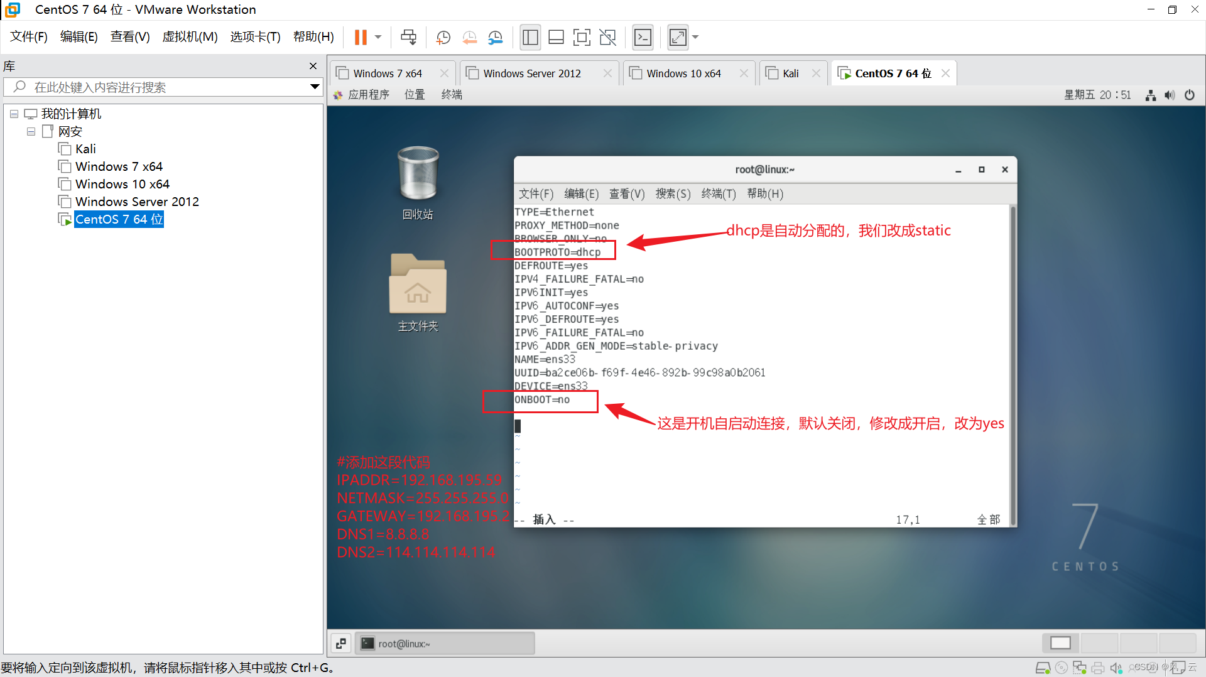Click the pause virtual machine icon

pos(361,37)
